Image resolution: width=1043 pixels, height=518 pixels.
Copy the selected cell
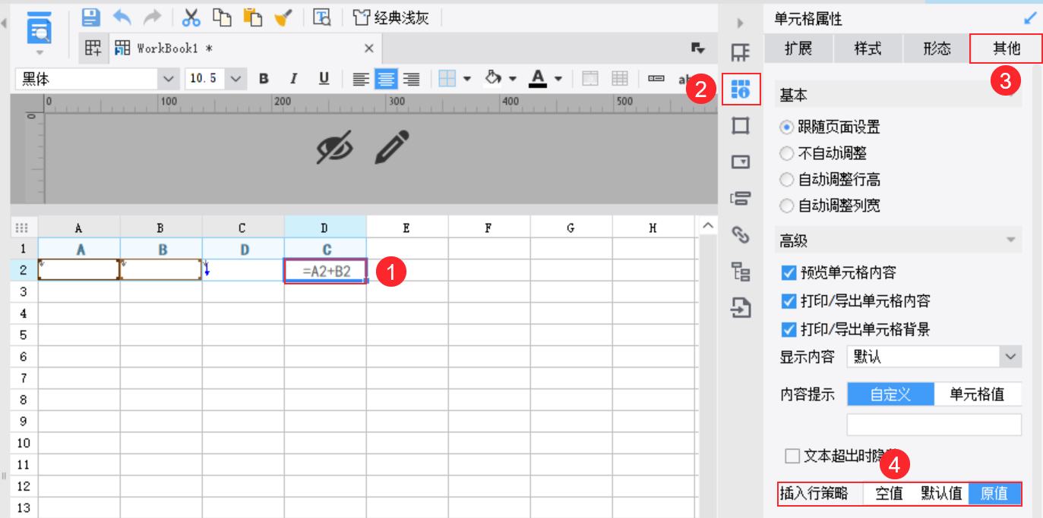222,17
